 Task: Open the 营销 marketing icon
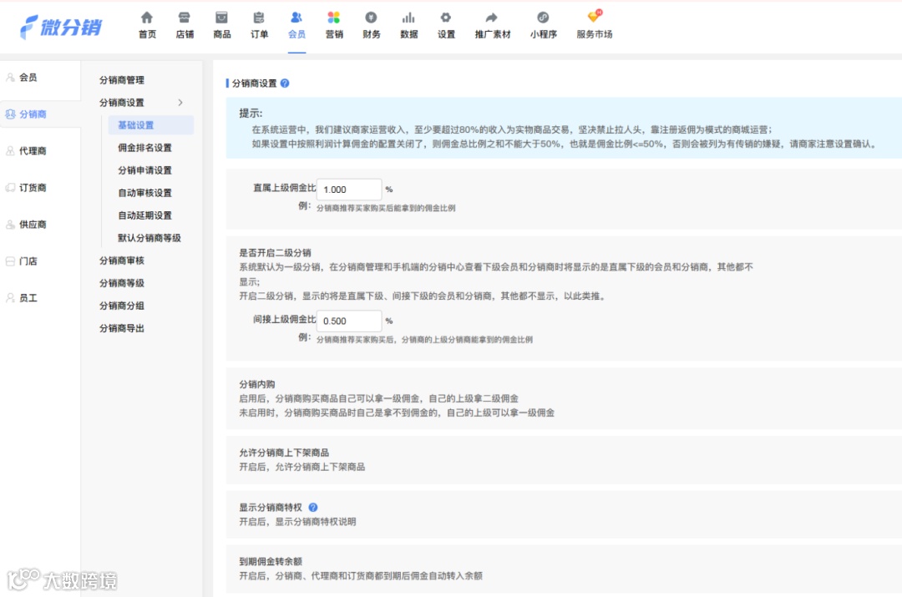333,18
